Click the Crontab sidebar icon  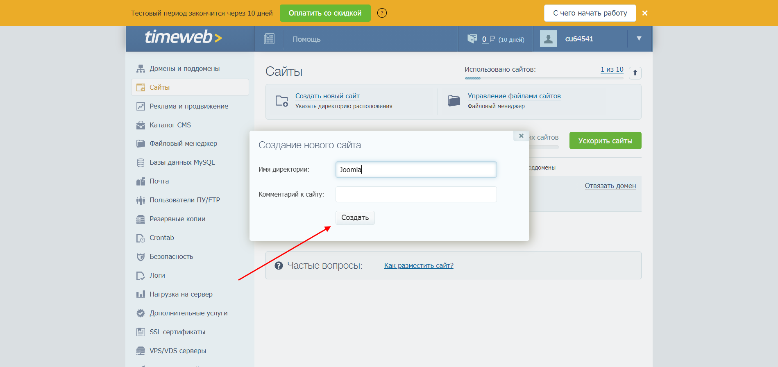(141, 238)
